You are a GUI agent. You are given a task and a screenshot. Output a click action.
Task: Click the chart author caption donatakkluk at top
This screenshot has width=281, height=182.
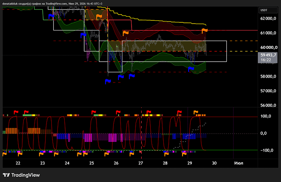[x=10, y=4]
